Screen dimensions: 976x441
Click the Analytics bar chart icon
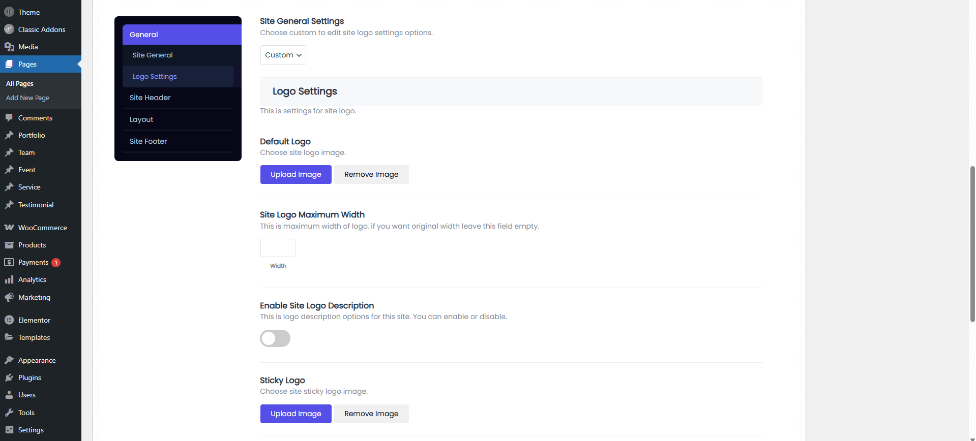coord(9,279)
